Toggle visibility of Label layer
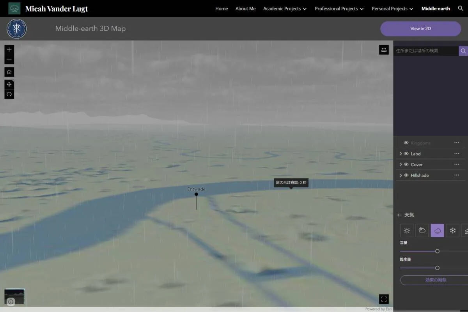 click(406, 154)
